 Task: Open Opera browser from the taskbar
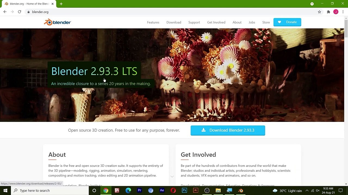pos(173,190)
